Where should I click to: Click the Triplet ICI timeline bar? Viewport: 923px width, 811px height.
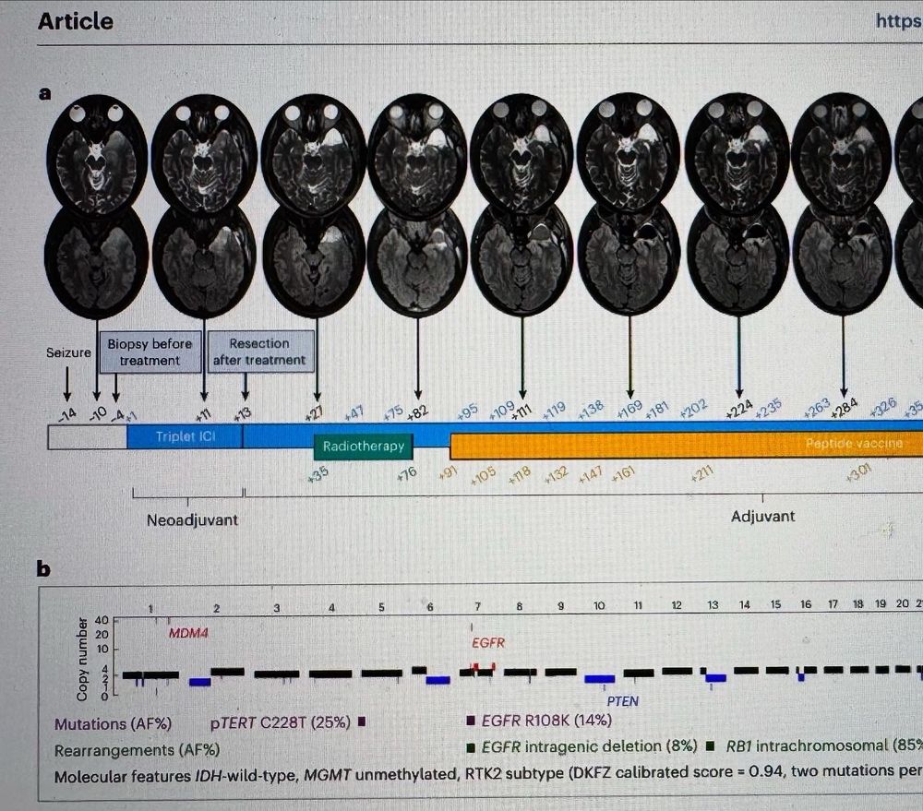click(x=185, y=436)
